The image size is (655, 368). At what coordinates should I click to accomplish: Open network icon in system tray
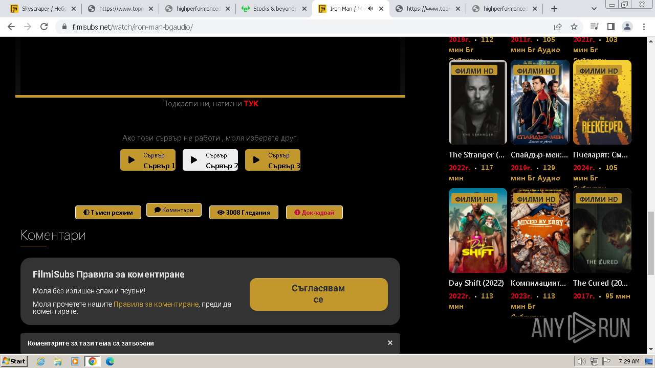coord(594,361)
